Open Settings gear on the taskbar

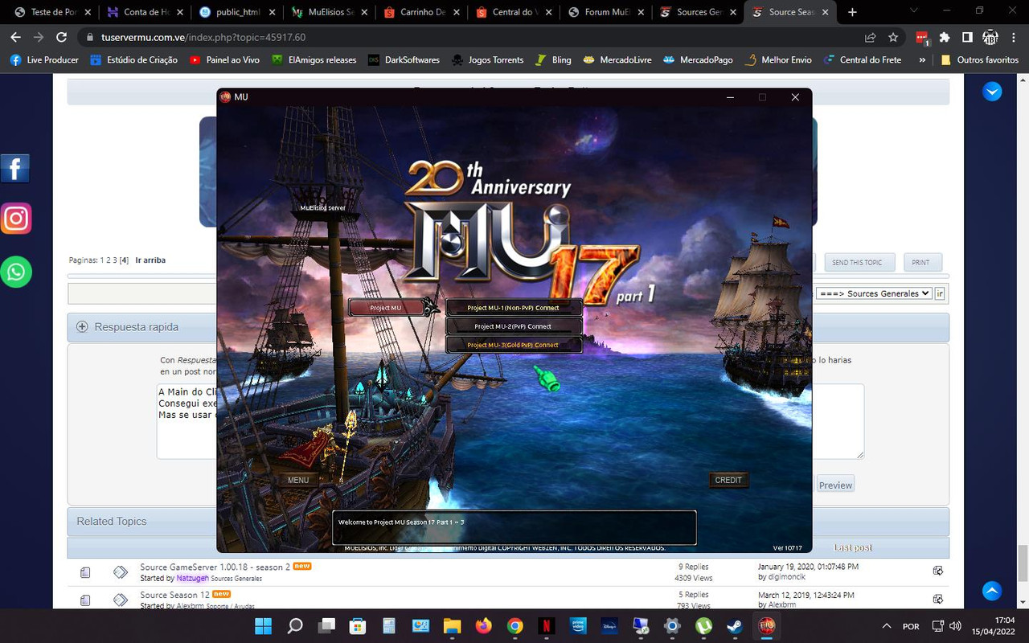[672, 625]
